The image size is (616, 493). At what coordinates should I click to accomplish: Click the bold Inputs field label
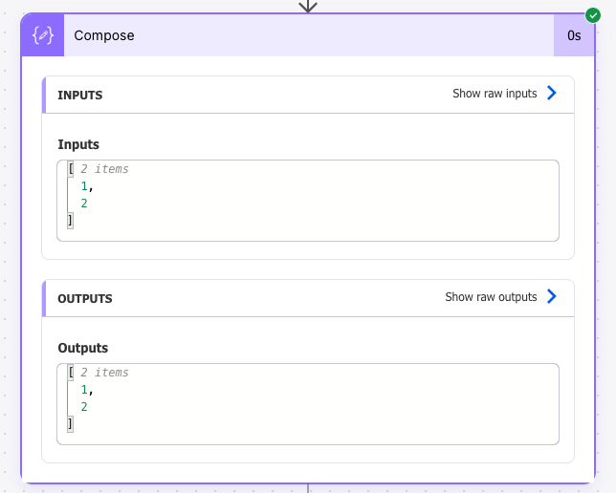tap(78, 144)
